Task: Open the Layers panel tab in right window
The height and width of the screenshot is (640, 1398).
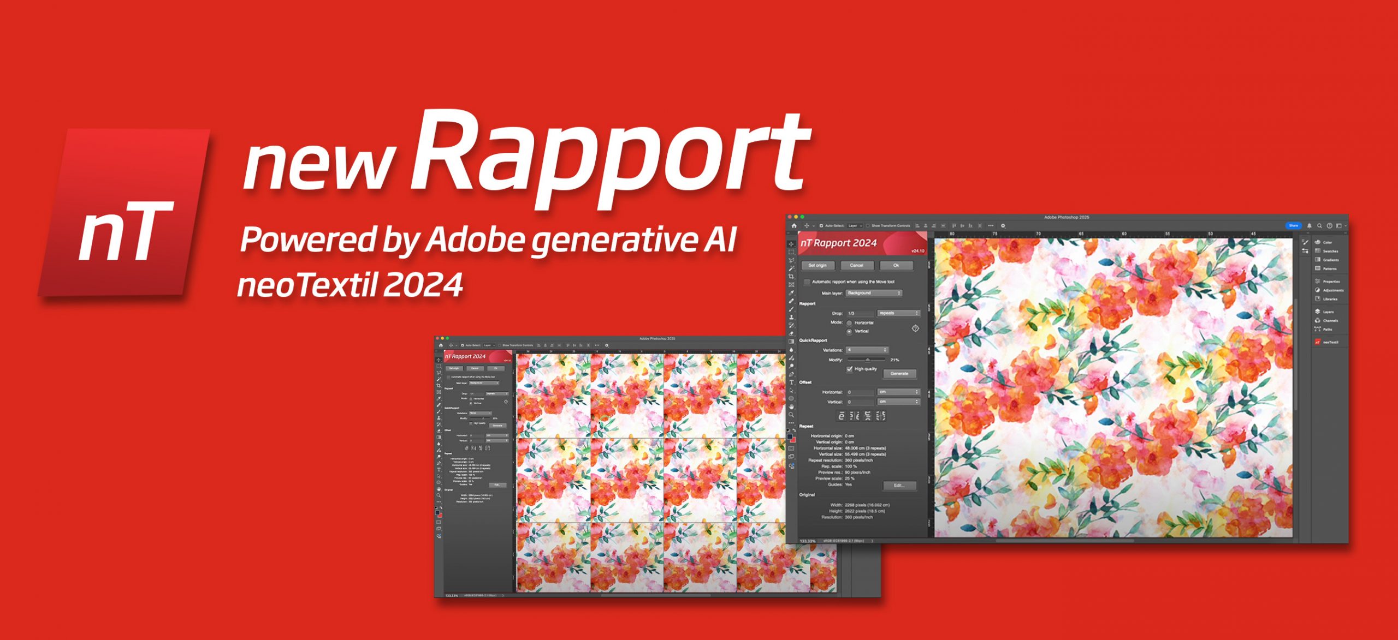Action: (x=1324, y=312)
